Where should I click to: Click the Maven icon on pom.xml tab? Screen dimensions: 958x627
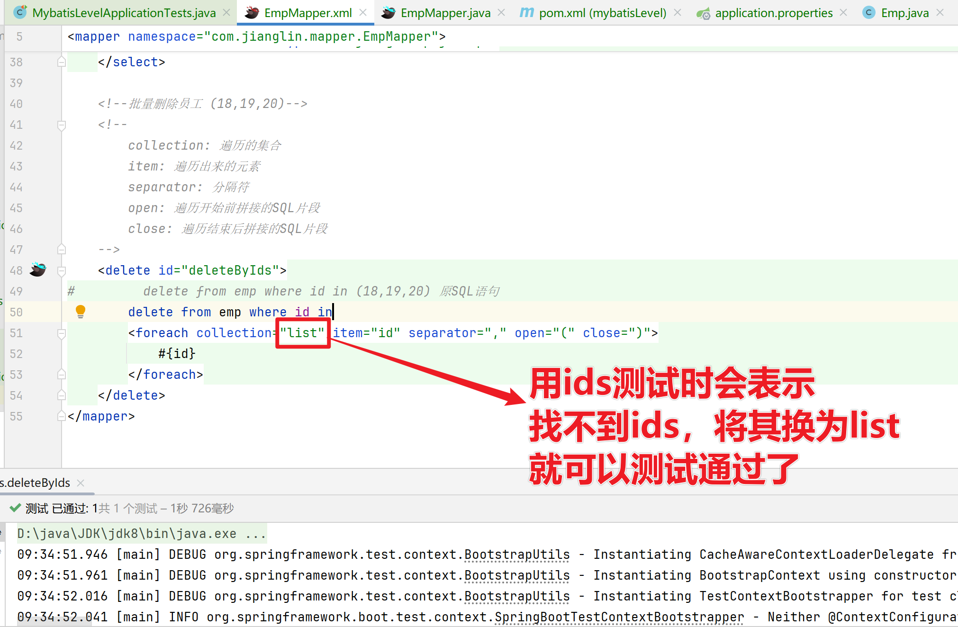click(x=526, y=13)
